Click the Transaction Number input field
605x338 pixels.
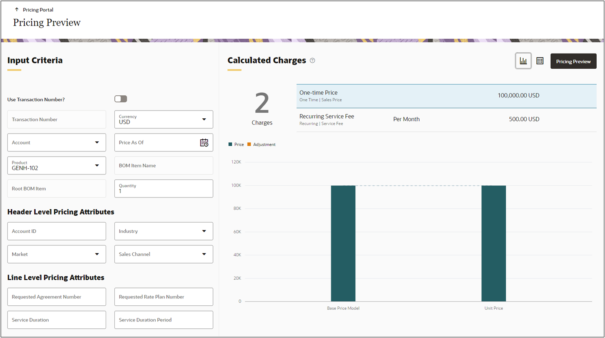(57, 119)
